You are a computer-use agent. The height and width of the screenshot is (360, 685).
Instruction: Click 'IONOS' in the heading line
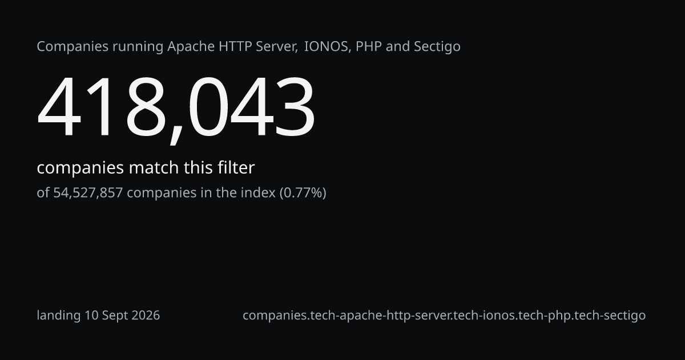327,47
